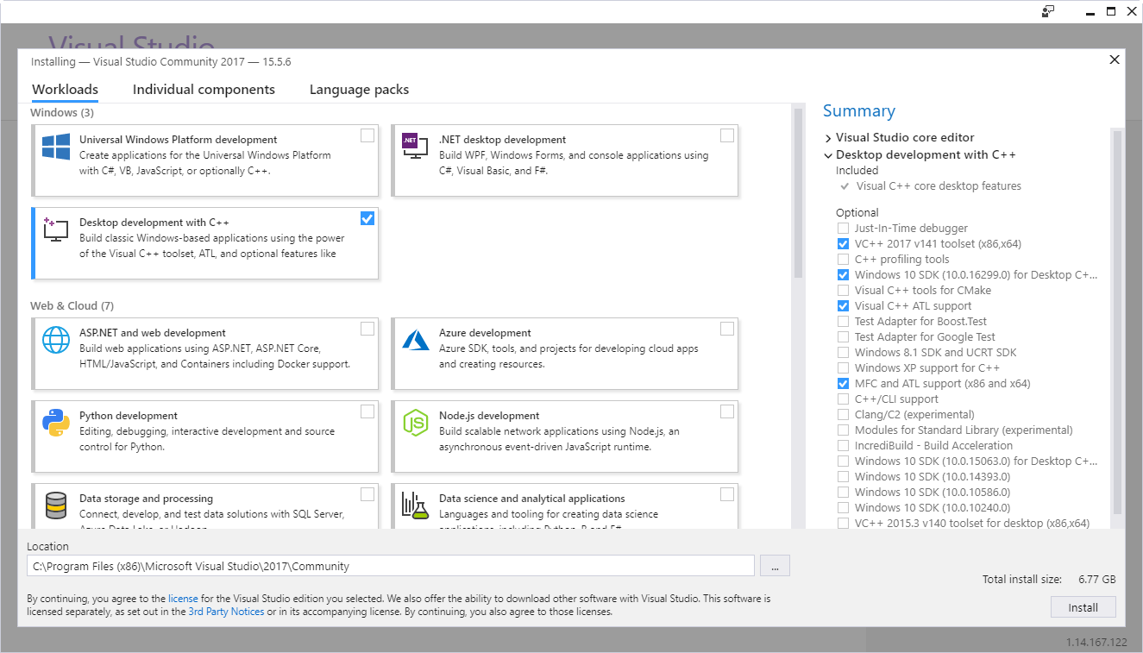The height and width of the screenshot is (653, 1143).
Task: Open the 3rd Party Notices link
Action: click(226, 612)
